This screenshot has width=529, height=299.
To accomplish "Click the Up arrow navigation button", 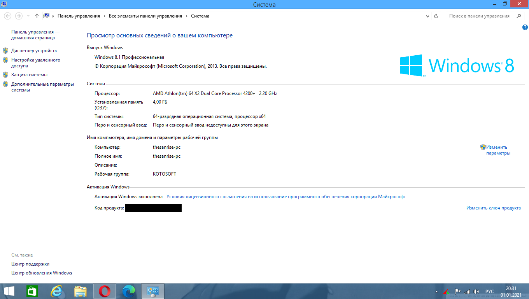I will (x=37, y=16).
